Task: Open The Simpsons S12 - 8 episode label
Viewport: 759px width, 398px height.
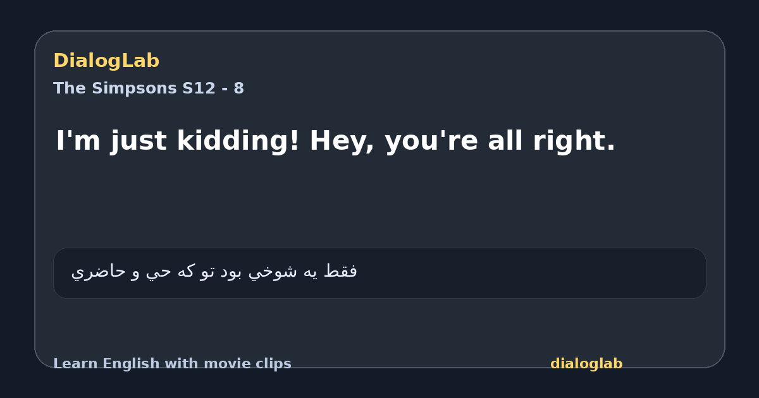Action: point(149,88)
